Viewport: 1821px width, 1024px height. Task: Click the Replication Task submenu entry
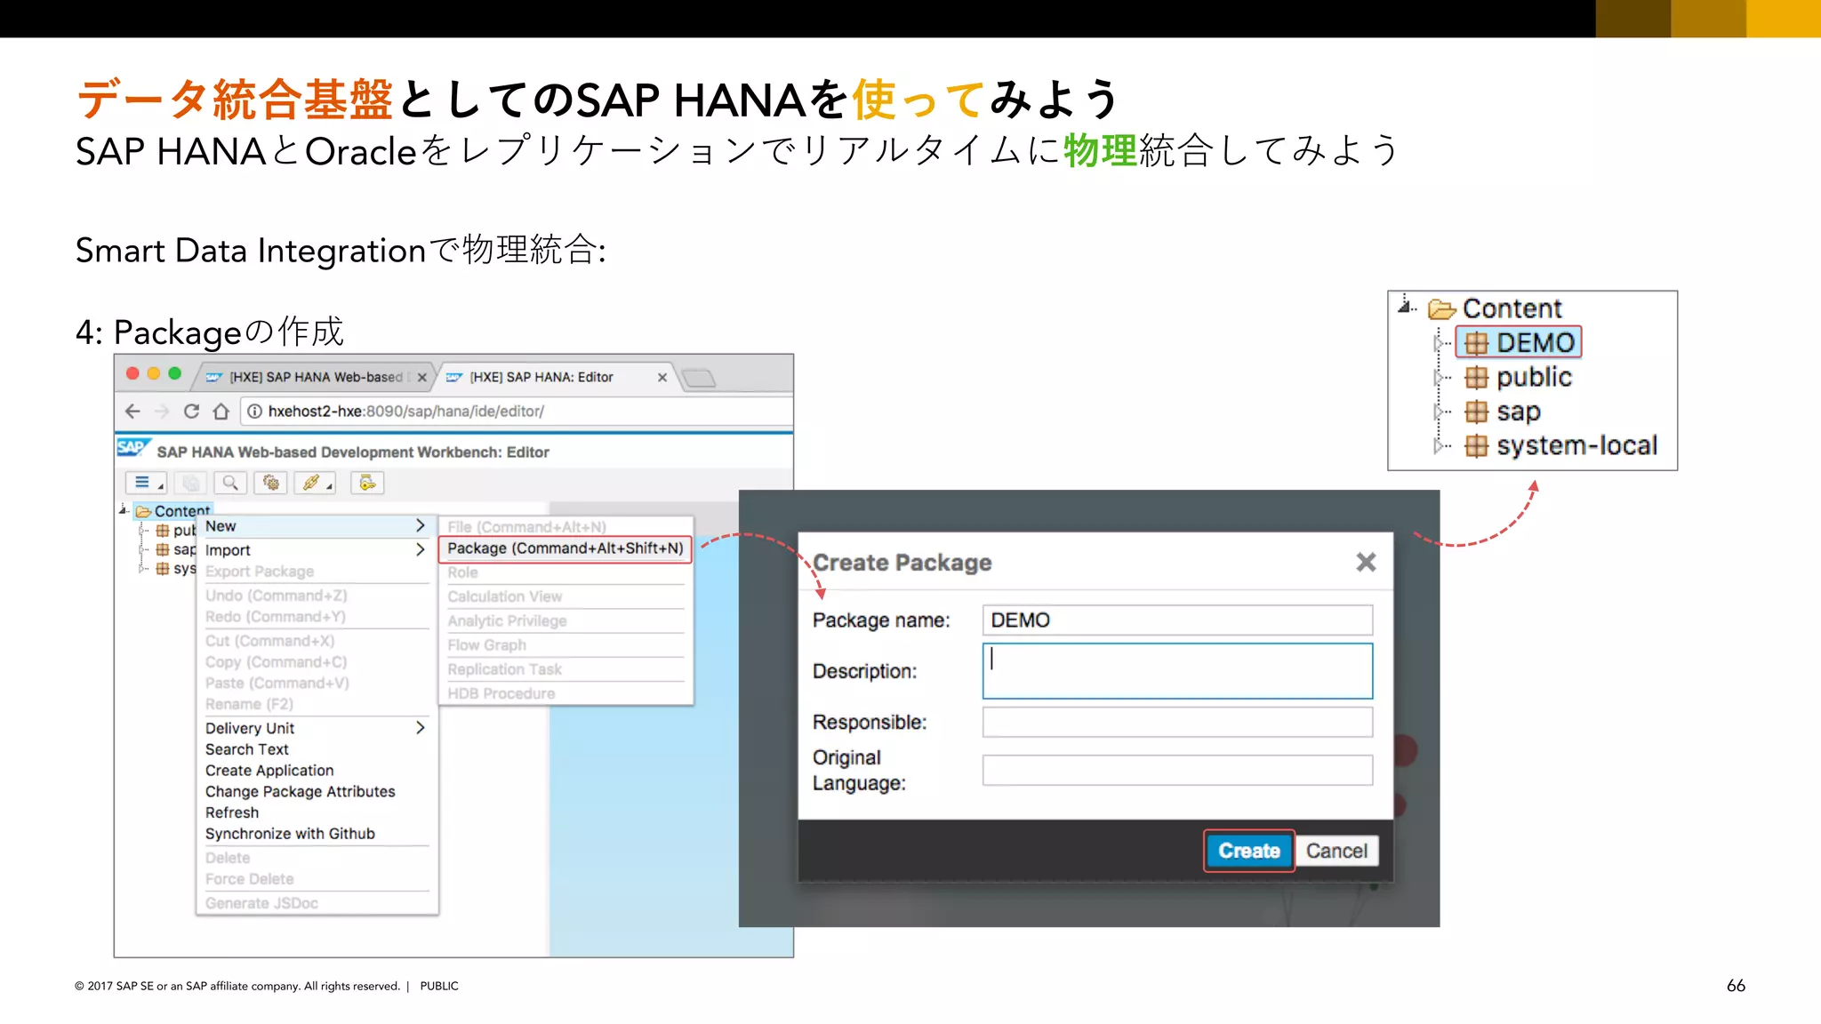(505, 669)
